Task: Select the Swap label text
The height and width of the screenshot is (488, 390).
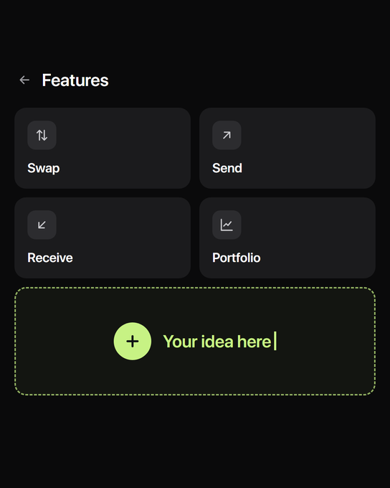Action: [44, 169]
